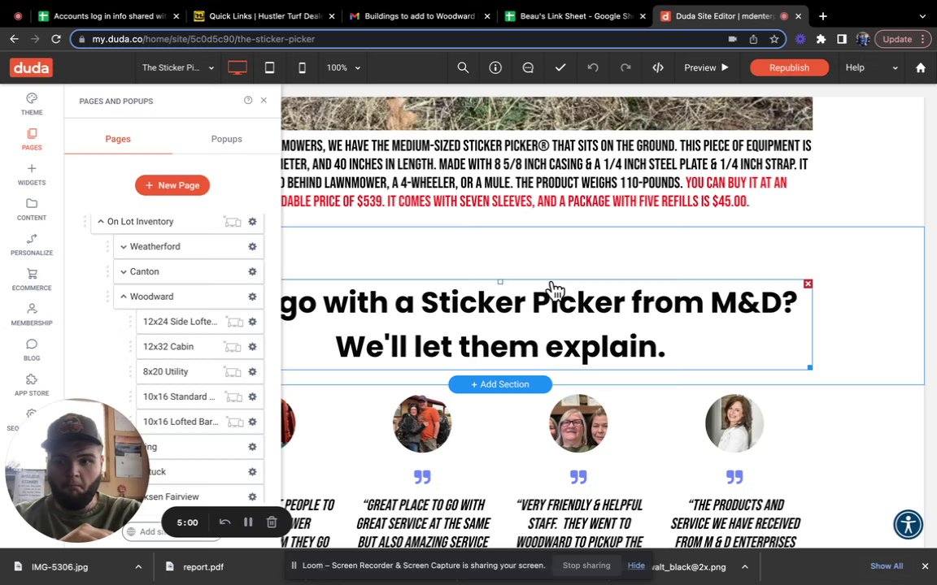Open Chrome tab list chevron
This screenshot has width=937, height=585.
click(922, 16)
